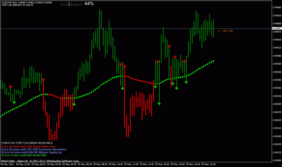Click the 44% percentage readout
282x167 pixels.
click(89, 4)
